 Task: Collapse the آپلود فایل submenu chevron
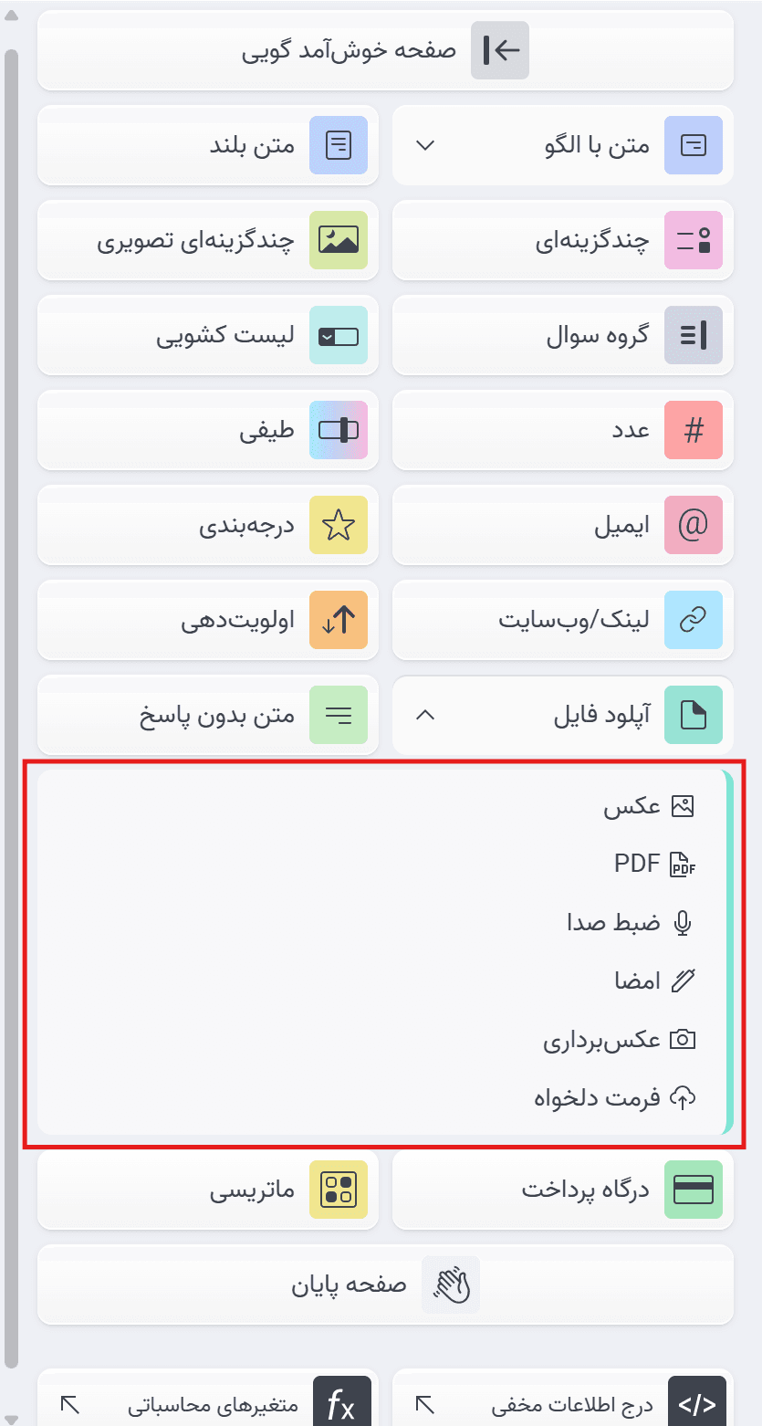(x=423, y=715)
